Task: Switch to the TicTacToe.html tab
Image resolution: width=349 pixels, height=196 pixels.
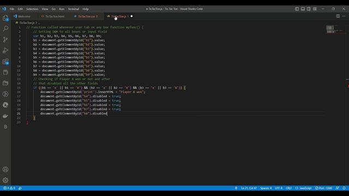Action: (55, 16)
